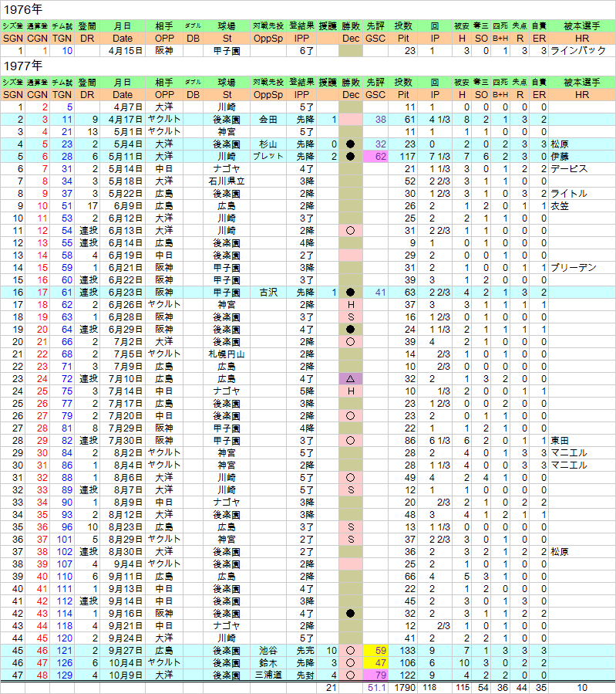Select the 4月7日 date cell
This screenshot has height=694, width=616.
(x=123, y=107)
